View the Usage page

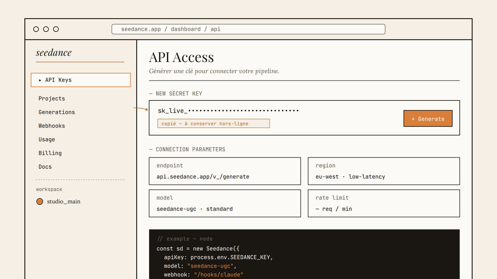pos(47,139)
